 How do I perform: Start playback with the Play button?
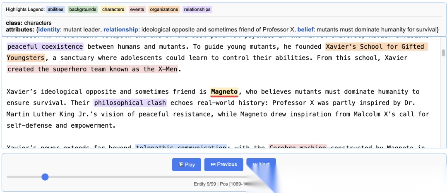point(186,164)
